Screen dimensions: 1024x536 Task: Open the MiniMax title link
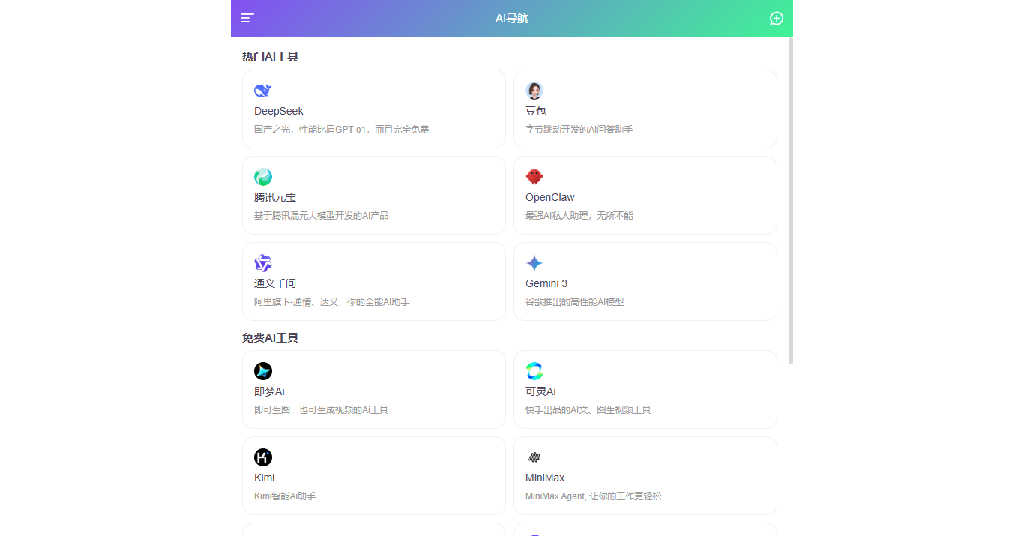coord(545,478)
